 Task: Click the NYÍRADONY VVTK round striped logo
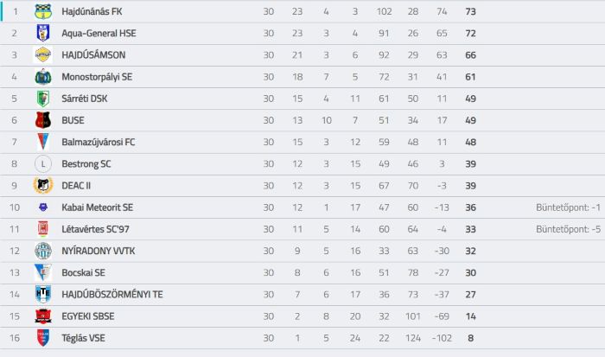(43, 251)
